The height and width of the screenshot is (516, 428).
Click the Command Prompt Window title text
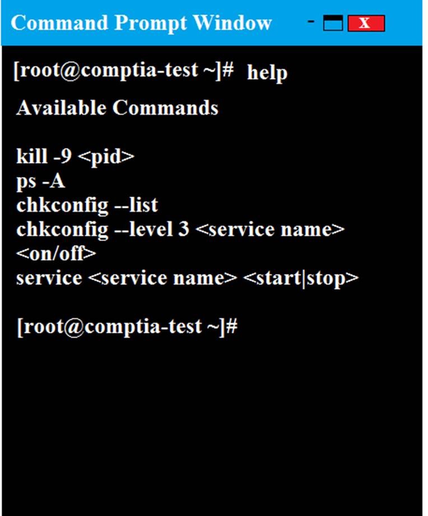click(141, 23)
